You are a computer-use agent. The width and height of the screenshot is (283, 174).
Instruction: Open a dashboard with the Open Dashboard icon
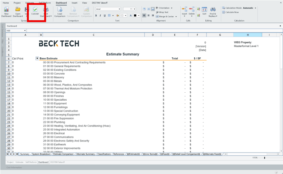click(18, 9)
